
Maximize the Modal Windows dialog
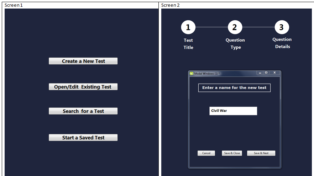tap(266, 73)
